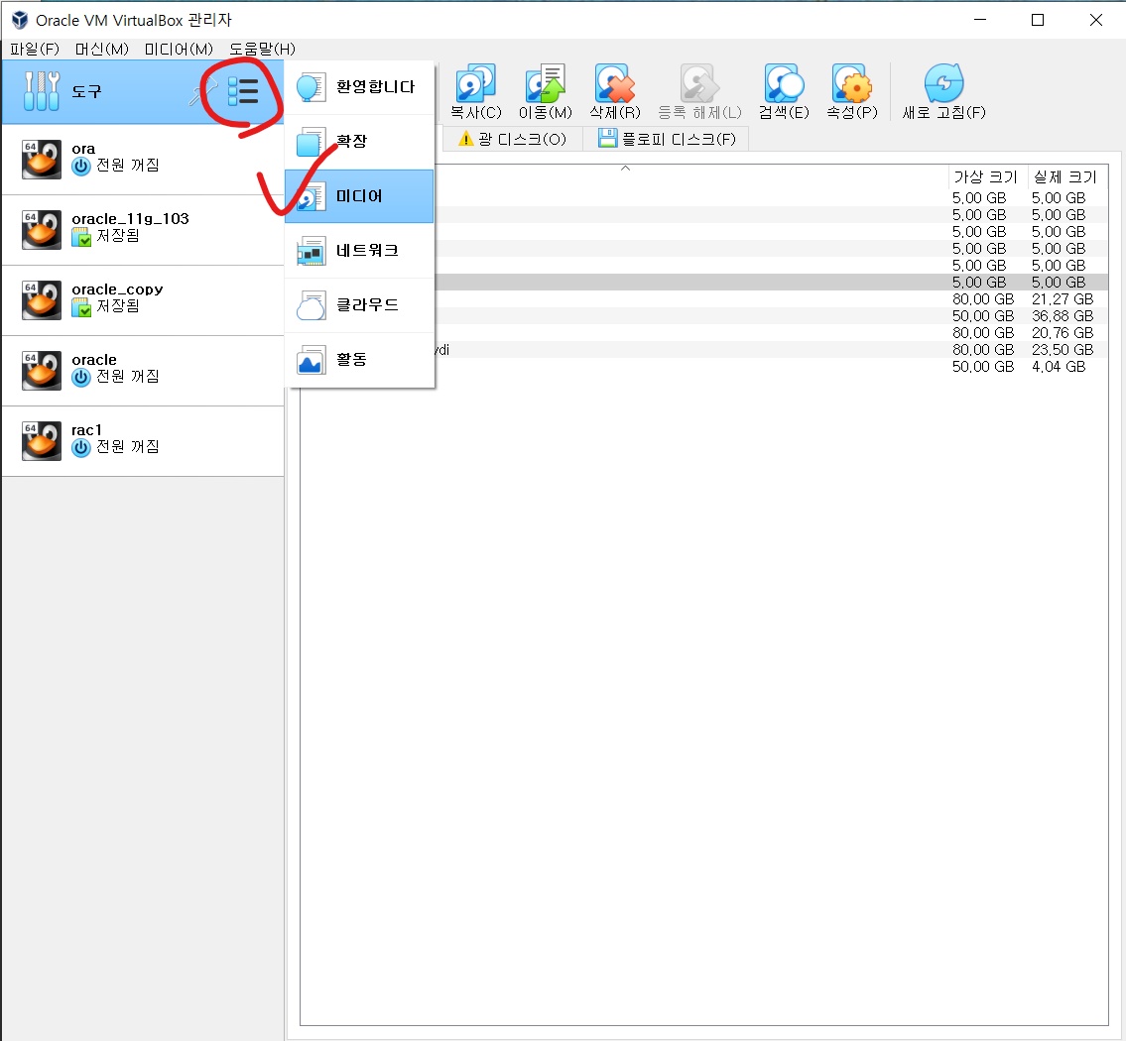Open the 머신(M) menu

102,49
